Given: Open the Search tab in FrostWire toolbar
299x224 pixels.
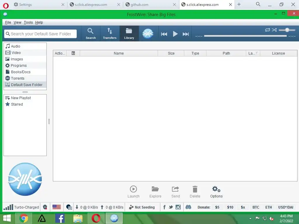Looking at the screenshot, I should pos(91,34).
